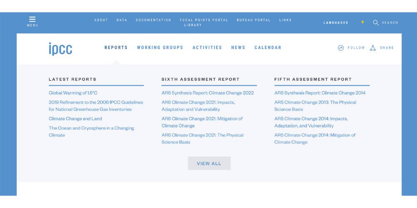The image size is (417, 208).
Task: Open the Languages selector
Action: pyautogui.click(x=336, y=22)
